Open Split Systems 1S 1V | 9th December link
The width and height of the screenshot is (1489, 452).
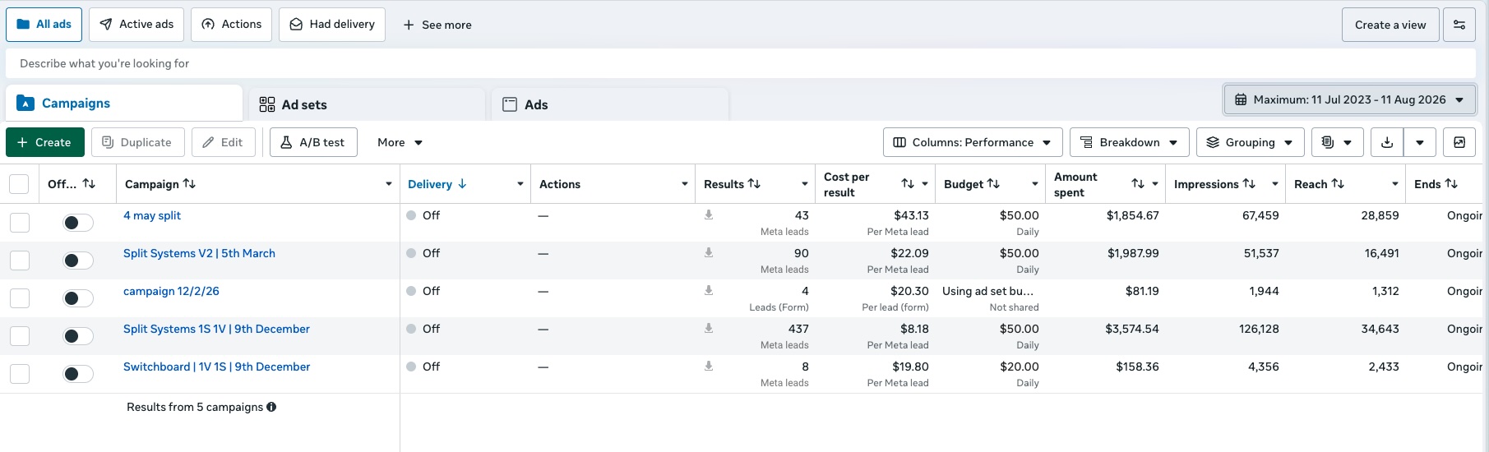pos(216,329)
